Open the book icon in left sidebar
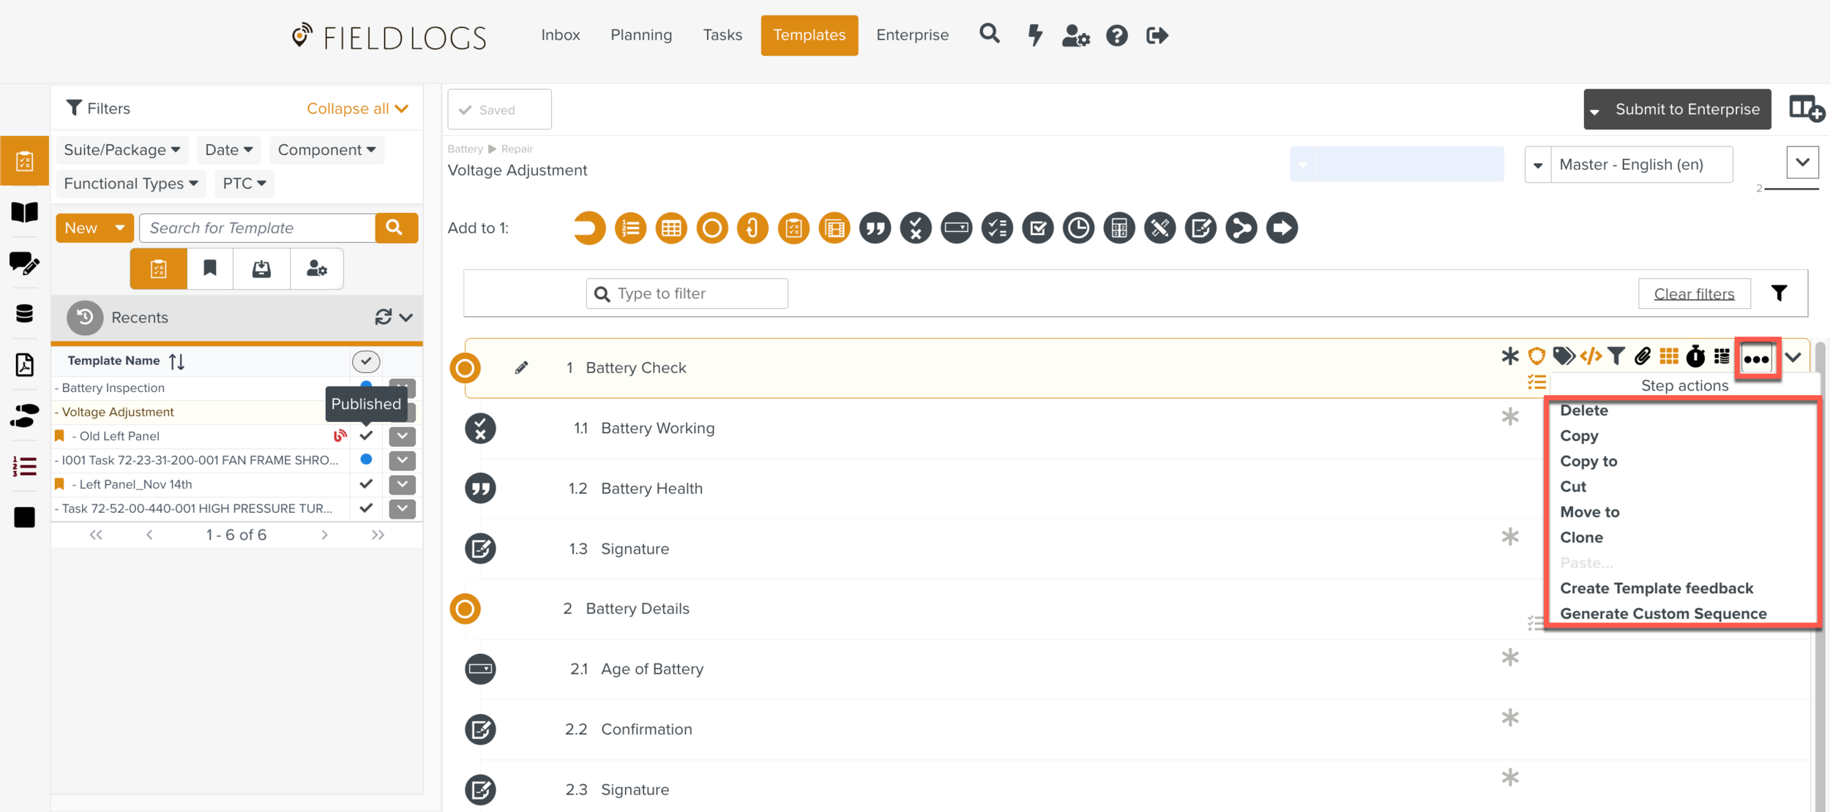 pyautogui.click(x=24, y=212)
